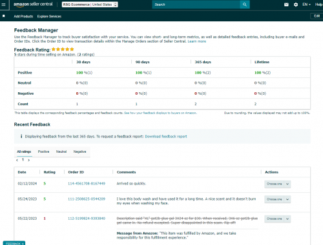The height and width of the screenshot is (245, 323).
Task: Open Explore Services menu item
Action: coord(49,16)
